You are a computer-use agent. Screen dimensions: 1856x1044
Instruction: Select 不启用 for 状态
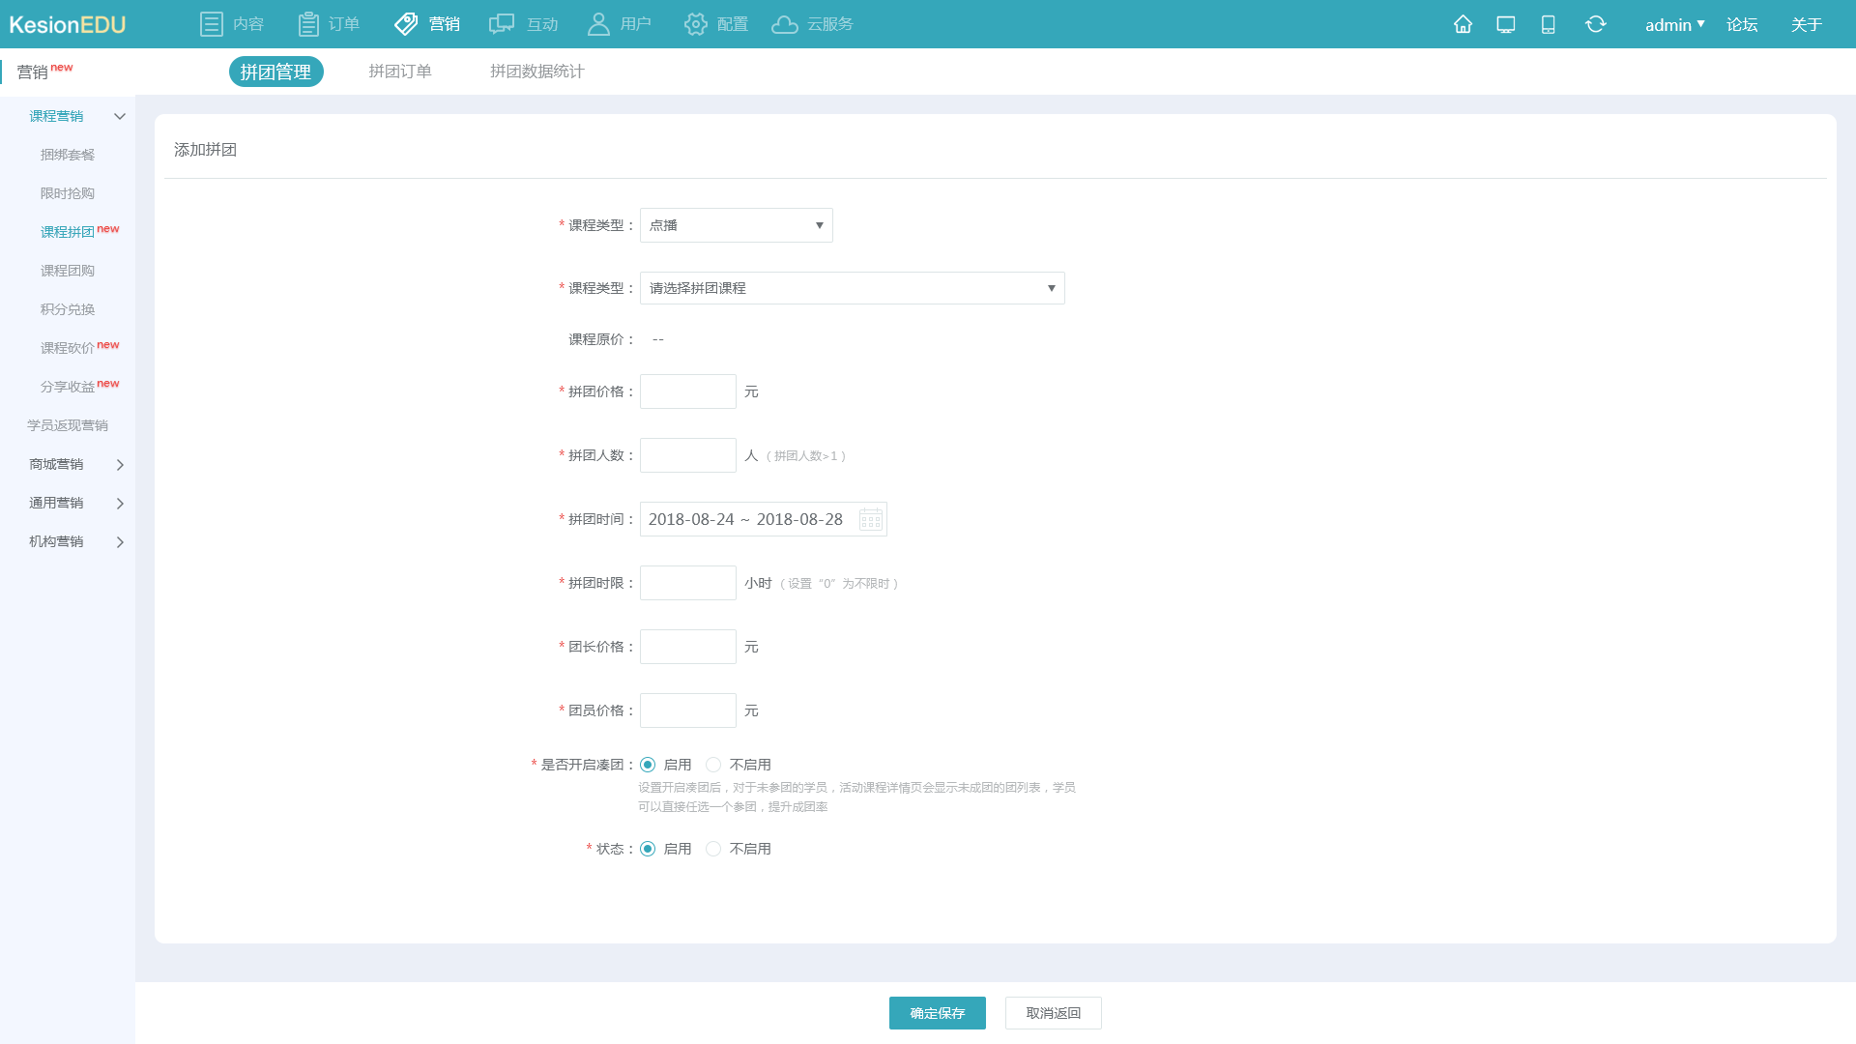click(x=713, y=849)
